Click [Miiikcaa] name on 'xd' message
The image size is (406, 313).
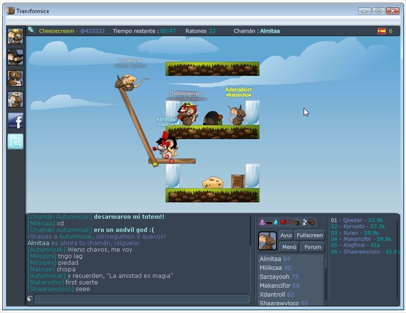tap(41, 223)
